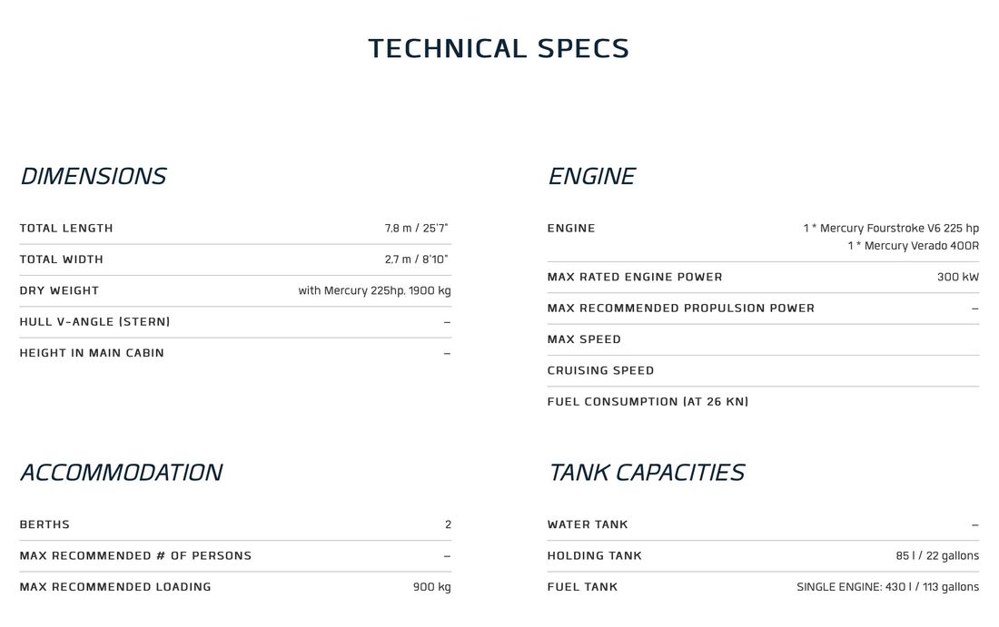
Task: Click the Fuel Consumption (at 26 kn) label
Action: pos(648,402)
